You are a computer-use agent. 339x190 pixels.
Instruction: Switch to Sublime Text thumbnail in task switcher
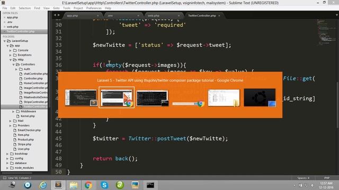(81, 98)
